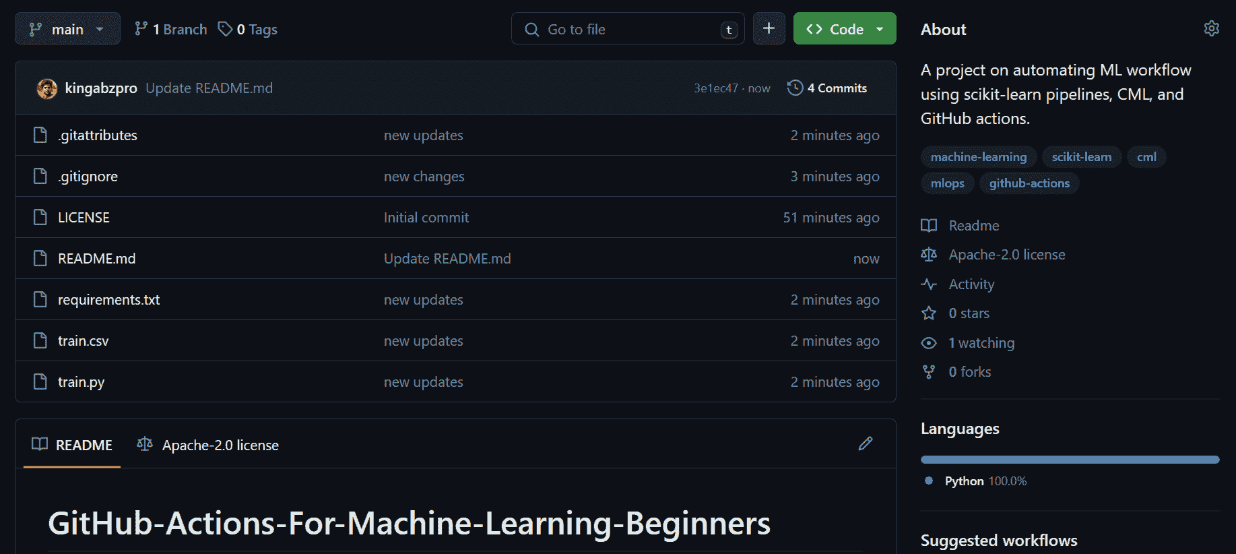Open the LICENSE file
Viewport: 1236px width, 554px height.
coord(84,218)
